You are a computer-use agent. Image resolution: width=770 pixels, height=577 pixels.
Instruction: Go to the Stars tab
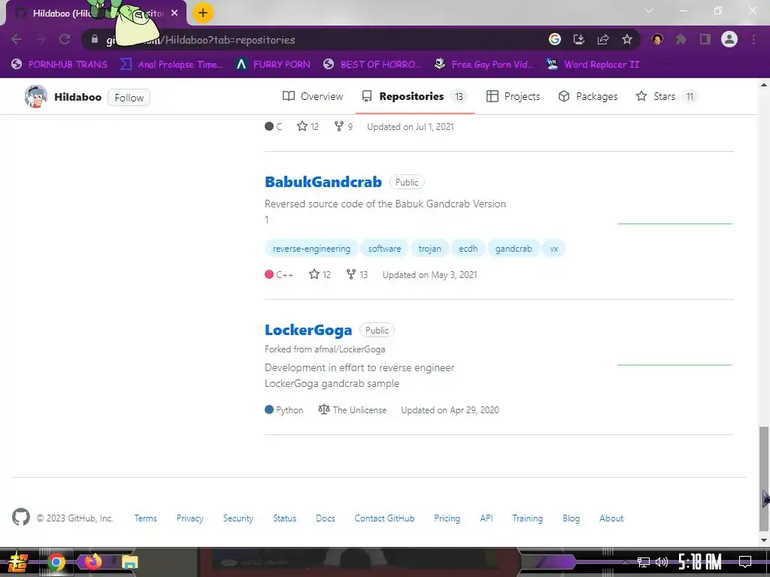[x=666, y=96]
